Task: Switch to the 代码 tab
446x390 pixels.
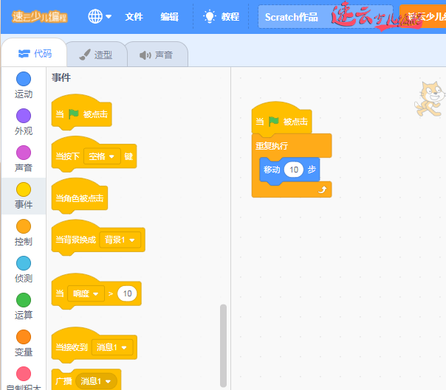Action: [35, 54]
